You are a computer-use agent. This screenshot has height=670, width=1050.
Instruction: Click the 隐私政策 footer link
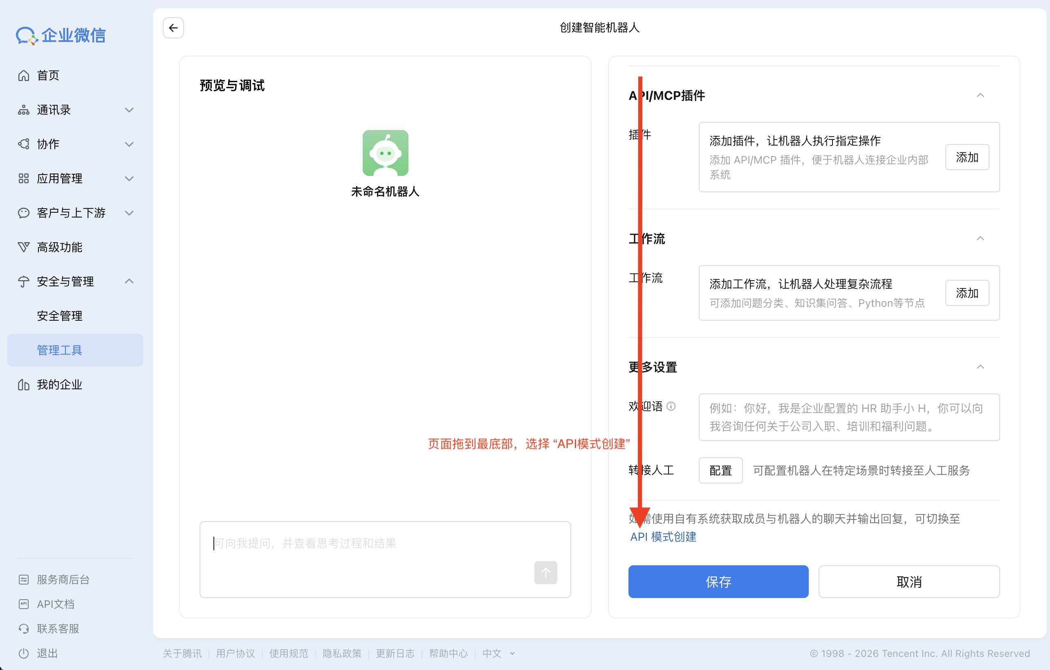pyautogui.click(x=342, y=653)
